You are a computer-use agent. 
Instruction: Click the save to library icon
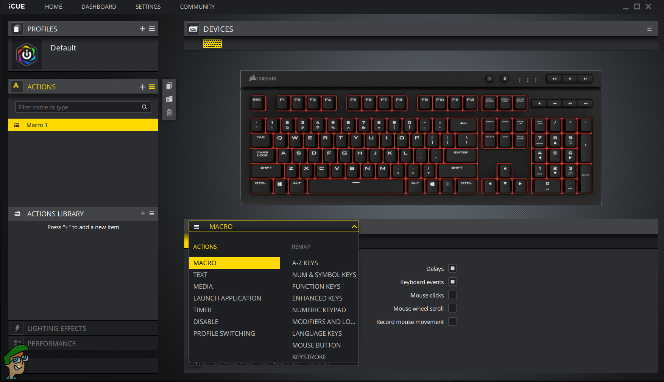(169, 99)
